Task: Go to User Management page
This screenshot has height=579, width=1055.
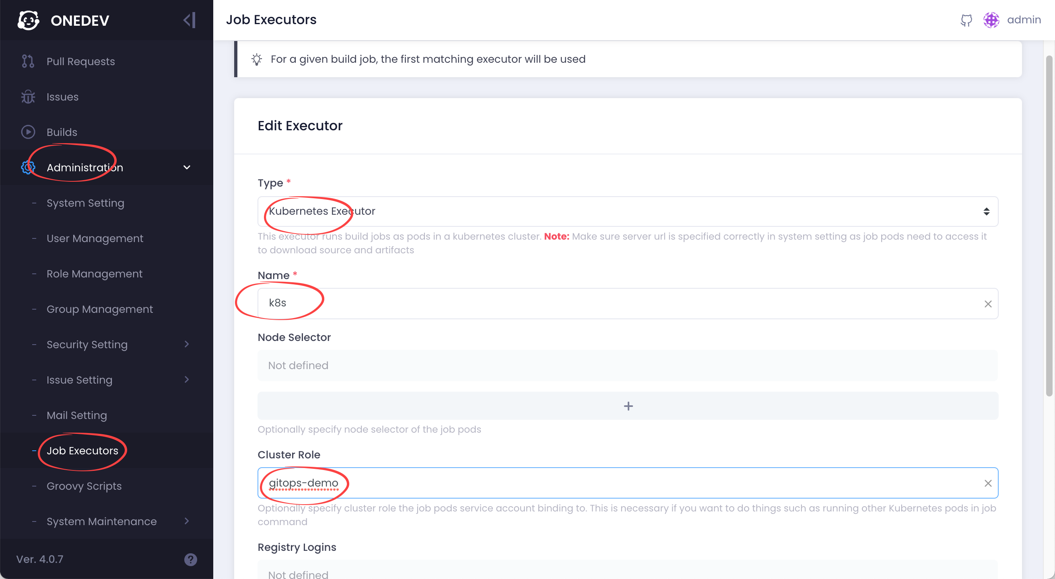Action: pos(95,238)
